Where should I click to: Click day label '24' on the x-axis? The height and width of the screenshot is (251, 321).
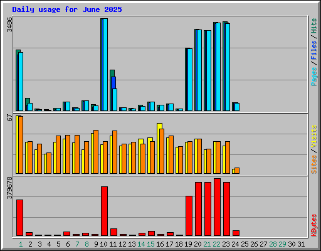[235, 244]
